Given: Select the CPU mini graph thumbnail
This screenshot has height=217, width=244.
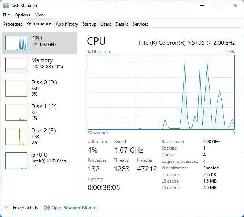Looking at the screenshot, I should [x=16, y=43].
